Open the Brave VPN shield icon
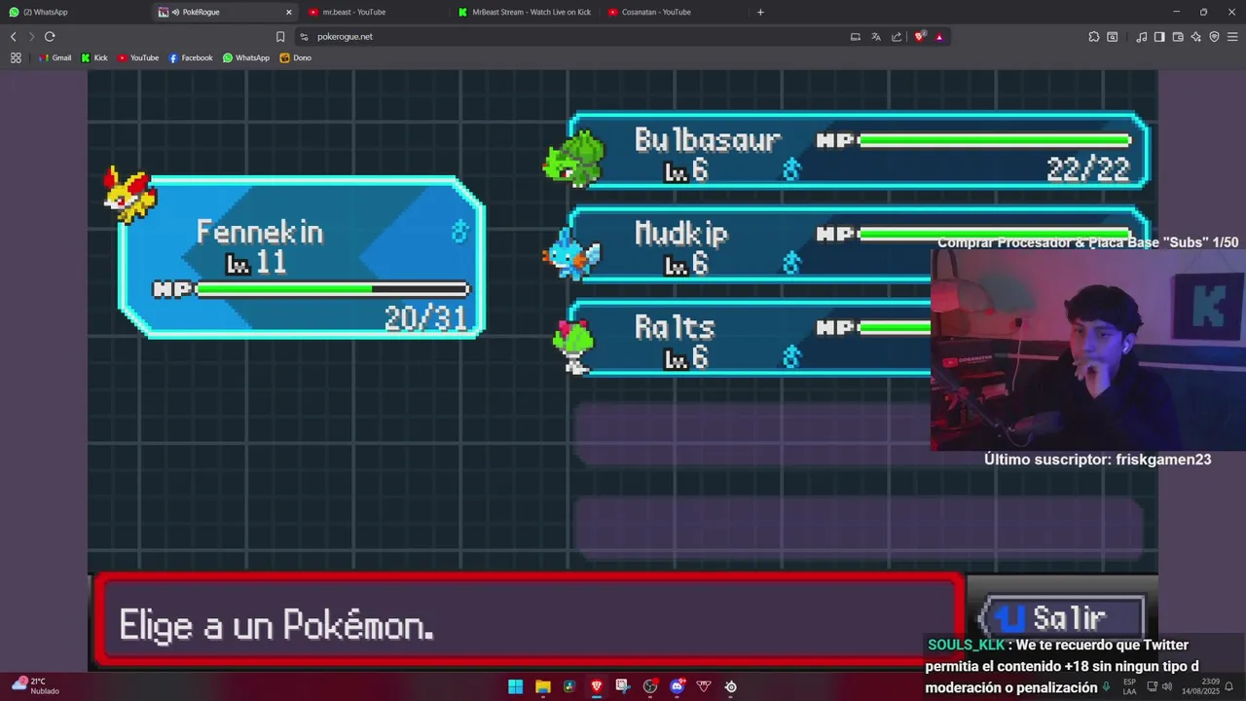1246x701 pixels. coord(1214,36)
